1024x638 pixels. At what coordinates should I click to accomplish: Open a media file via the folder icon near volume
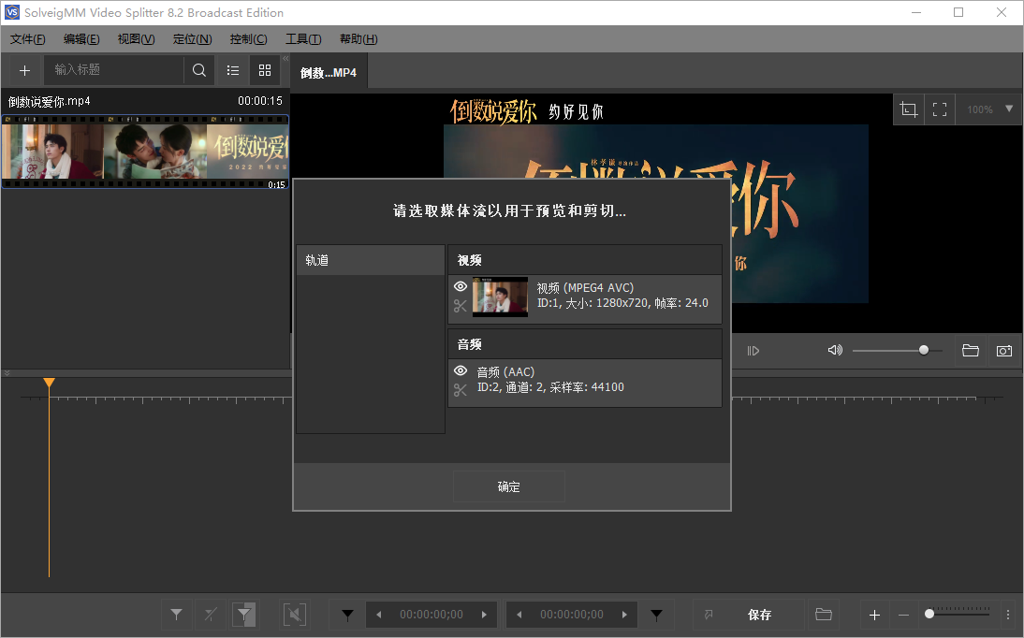(970, 350)
